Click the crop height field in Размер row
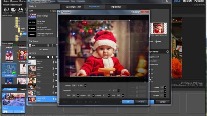207x116 pixels. (x=82, y=85)
